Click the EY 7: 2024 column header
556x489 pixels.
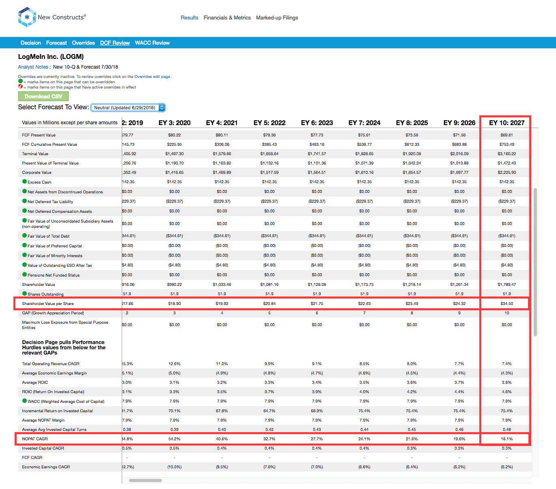(364, 123)
